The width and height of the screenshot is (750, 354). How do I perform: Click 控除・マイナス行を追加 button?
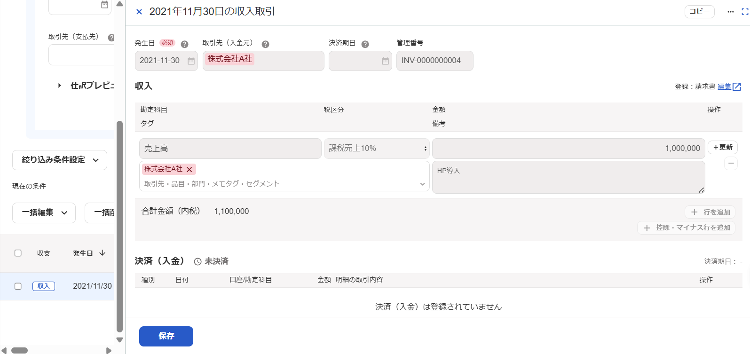tap(686, 228)
